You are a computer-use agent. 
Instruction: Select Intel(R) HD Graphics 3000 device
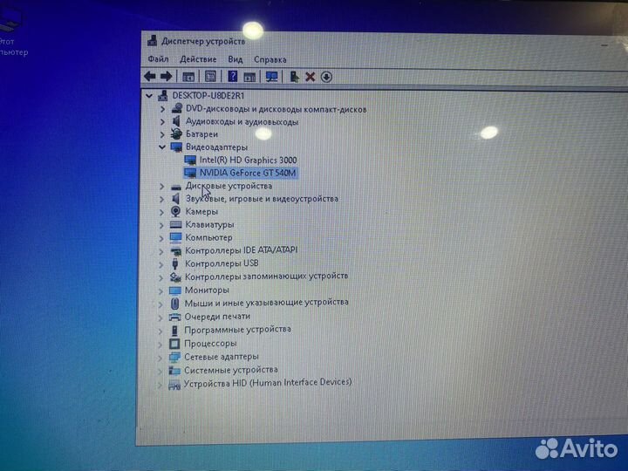coord(248,160)
